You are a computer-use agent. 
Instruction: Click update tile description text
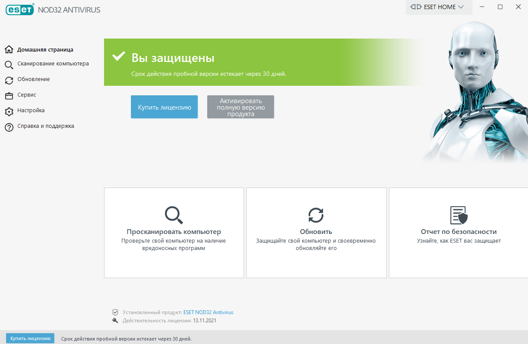(316, 244)
